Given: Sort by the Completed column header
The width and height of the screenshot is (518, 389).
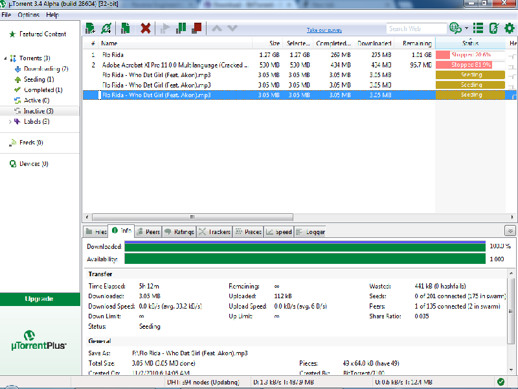Looking at the screenshot, I should pos(333,43).
